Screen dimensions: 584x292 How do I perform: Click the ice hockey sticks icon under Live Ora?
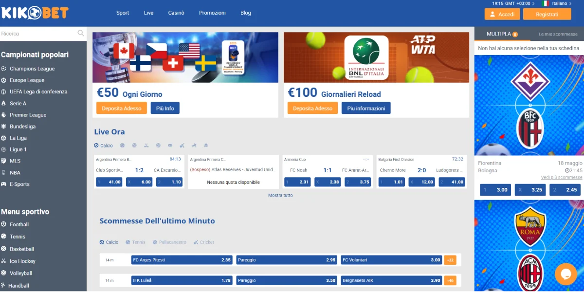click(x=146, y=146)
